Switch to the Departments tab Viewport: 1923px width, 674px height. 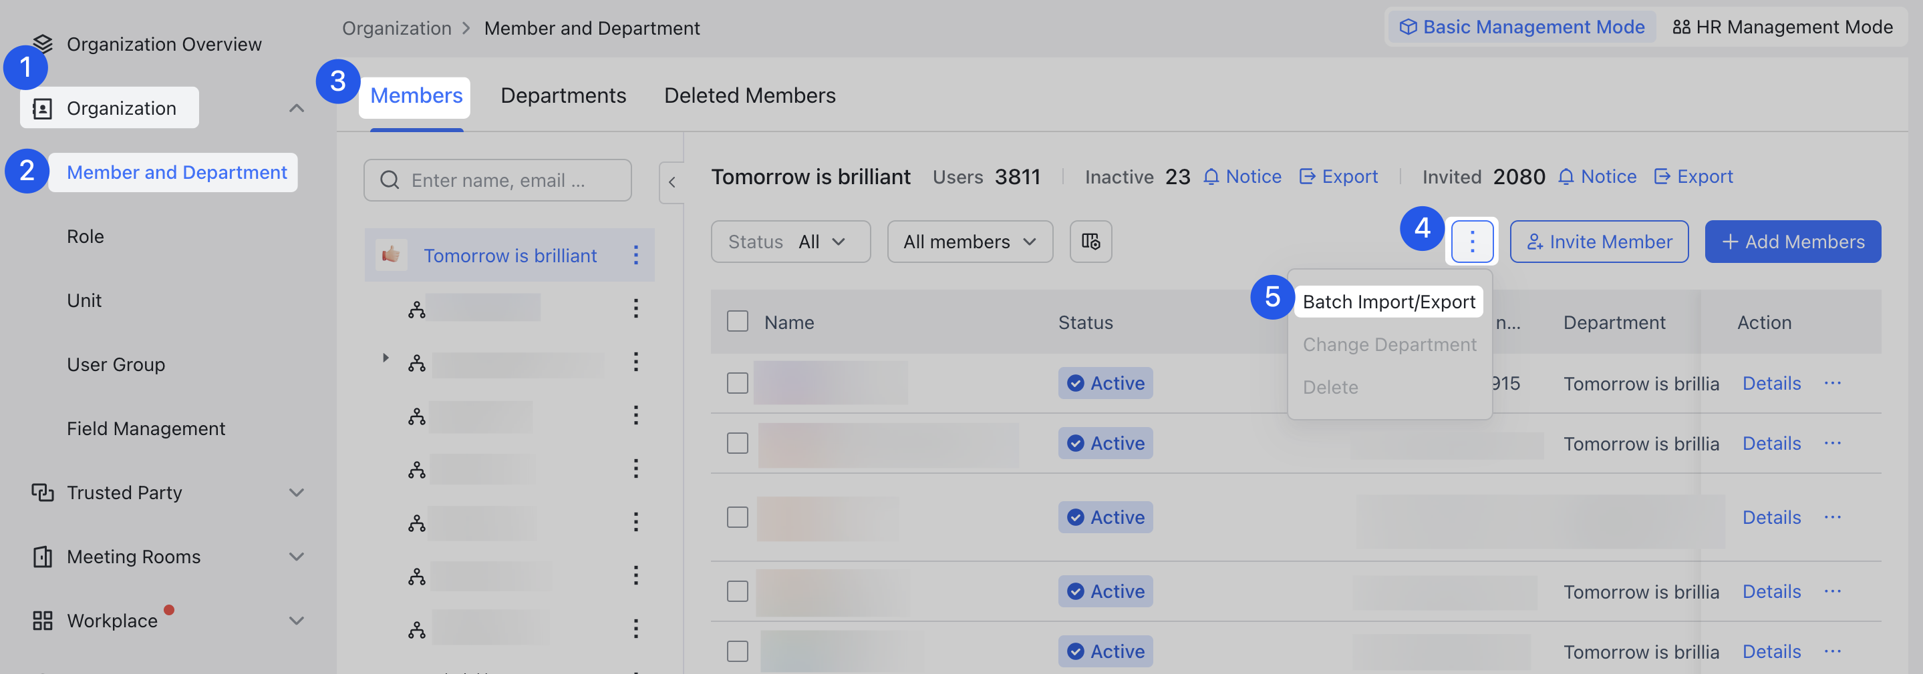(x=563, y=95)
